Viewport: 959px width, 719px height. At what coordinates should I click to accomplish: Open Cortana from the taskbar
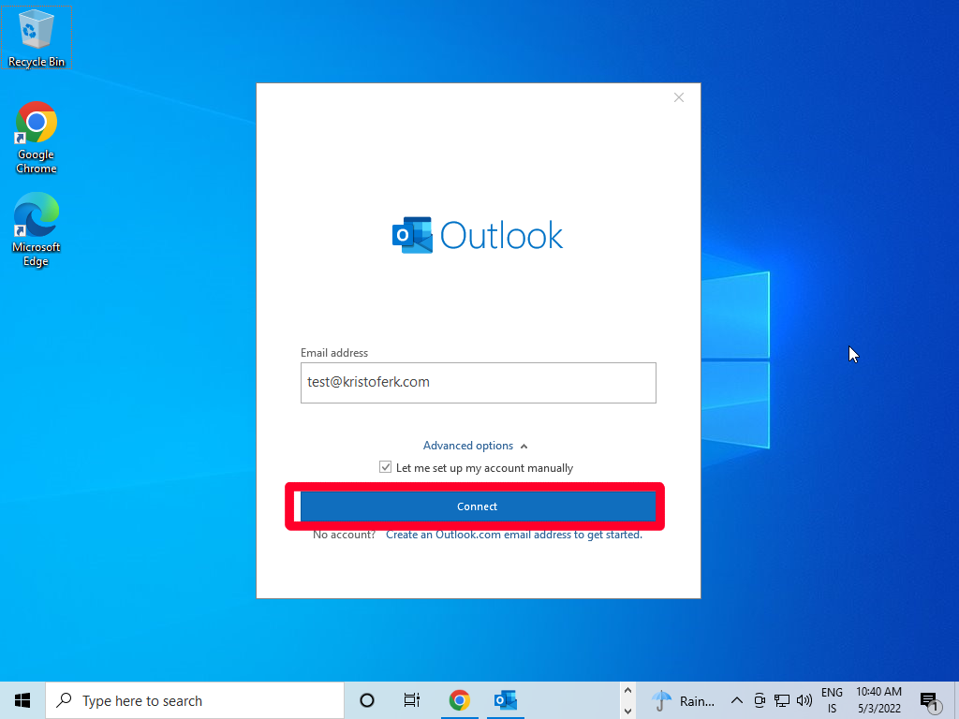[367, 700]
